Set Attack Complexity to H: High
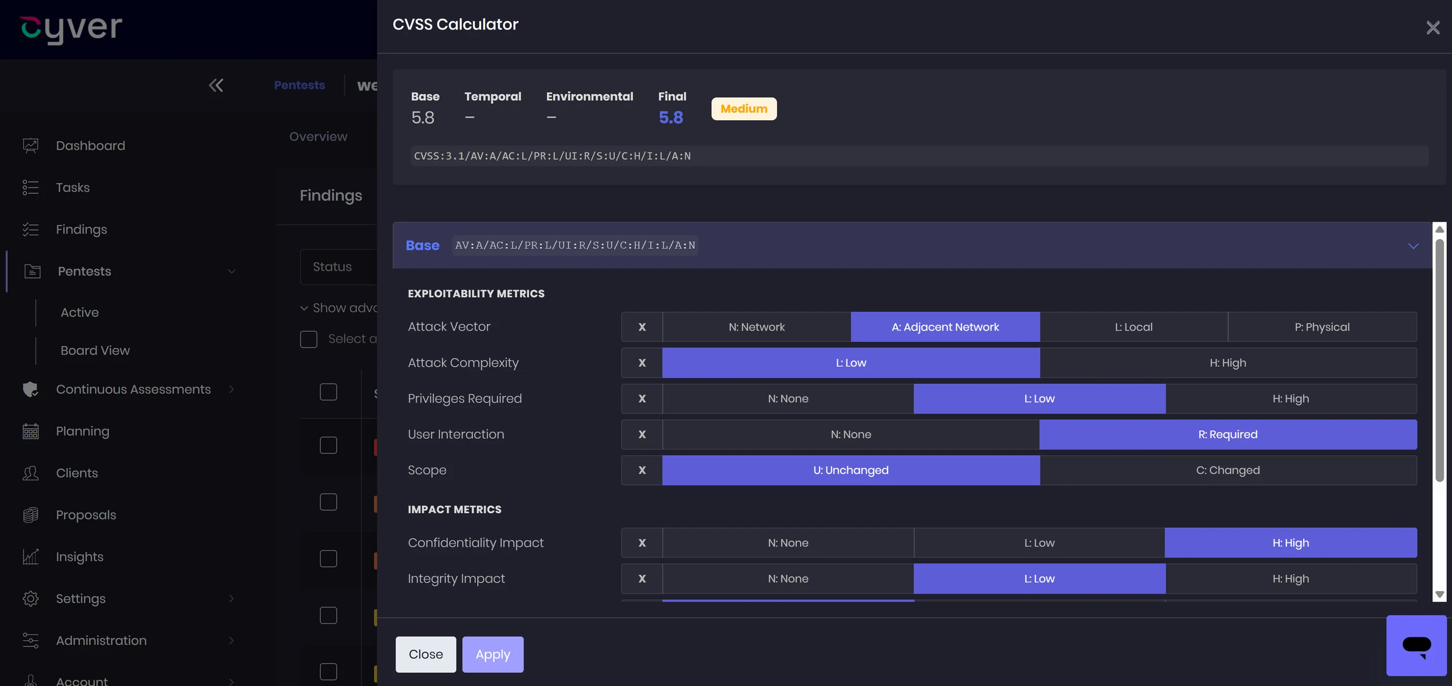 (1228, 363)
